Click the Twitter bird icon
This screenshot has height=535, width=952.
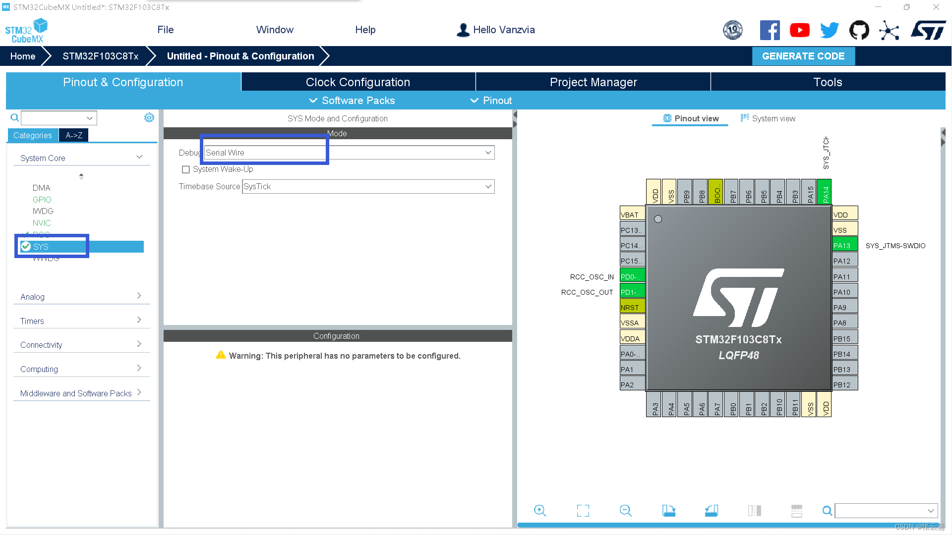(829, 30)
